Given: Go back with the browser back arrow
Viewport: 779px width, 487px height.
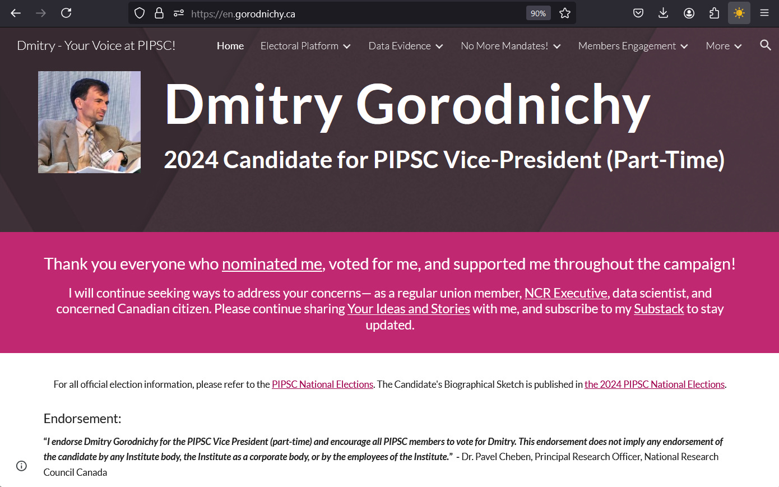Looking at the screenshot, I should pyautogui.click(x=16, y=13).
